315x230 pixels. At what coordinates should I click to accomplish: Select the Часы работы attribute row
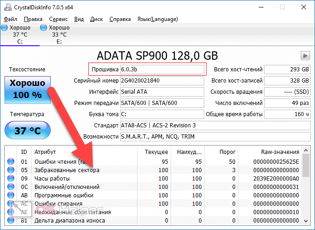[x=154, y=179]
